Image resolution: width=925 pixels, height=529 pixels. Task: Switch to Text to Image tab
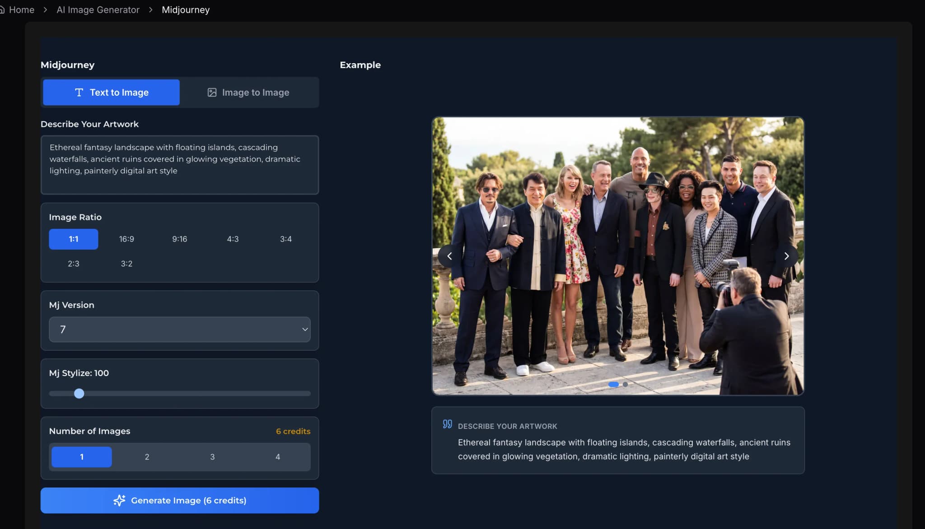(112, 93)
